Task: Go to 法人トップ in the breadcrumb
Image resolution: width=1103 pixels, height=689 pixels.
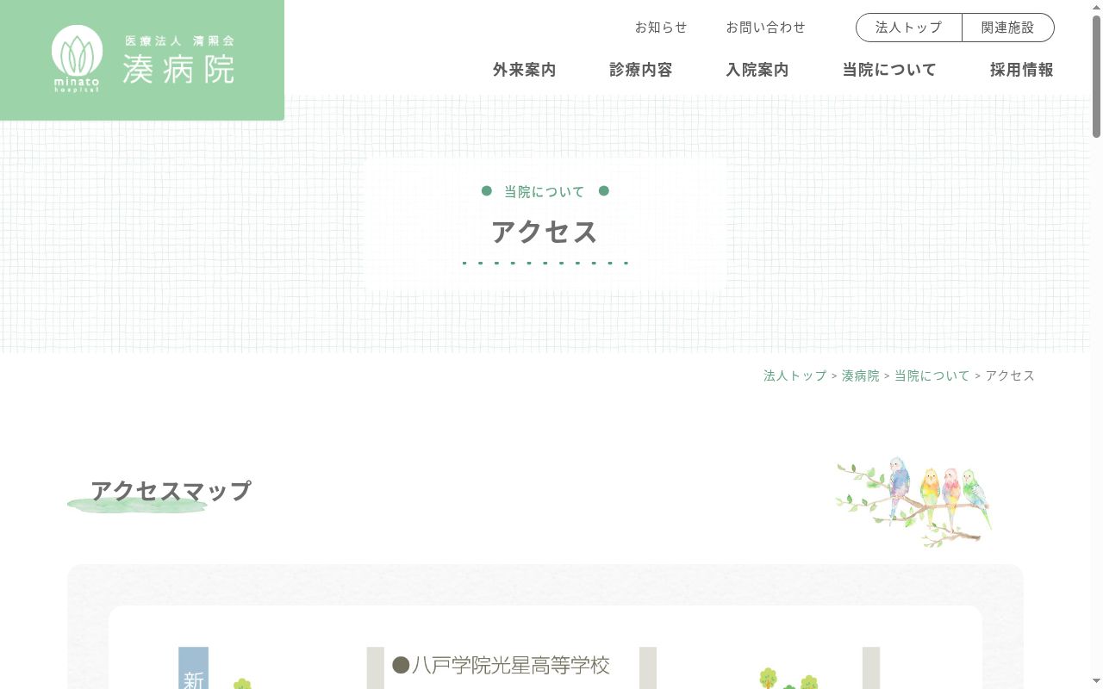Action: pyautogui.click(x=795, y=376)
